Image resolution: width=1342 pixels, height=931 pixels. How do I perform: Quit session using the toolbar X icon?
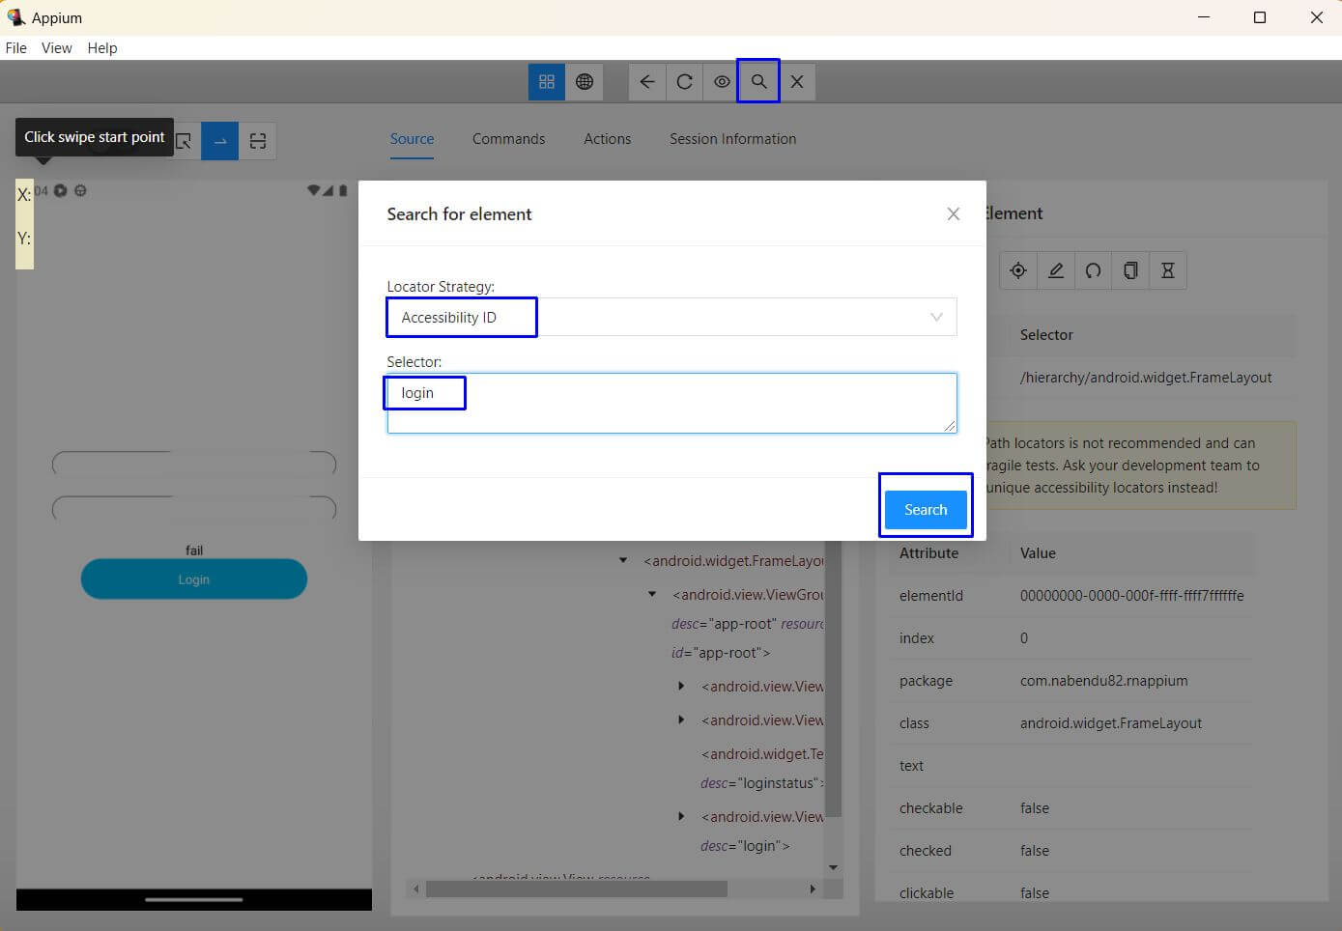click(x=797, y=82)
